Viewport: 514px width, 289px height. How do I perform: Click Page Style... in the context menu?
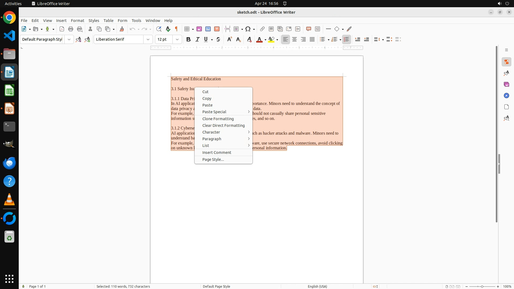pyautogui.click(x=213, y=159)
